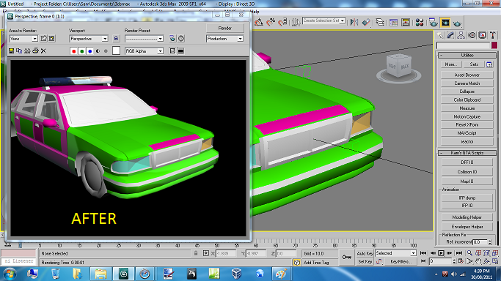Toggle the red channel display
Image resolution: width=501 pixels, height=281 pixels.
(x=74, y=51)
